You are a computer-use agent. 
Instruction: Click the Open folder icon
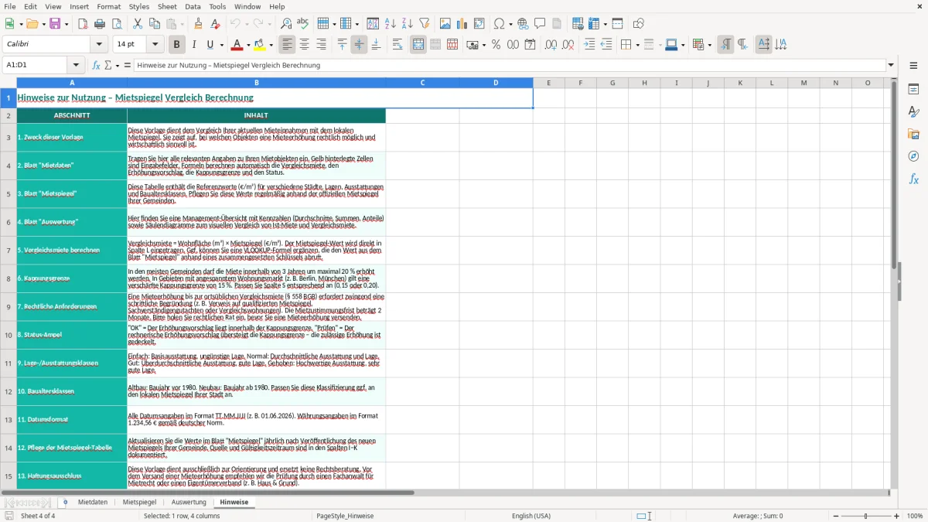tap(31, 24)
